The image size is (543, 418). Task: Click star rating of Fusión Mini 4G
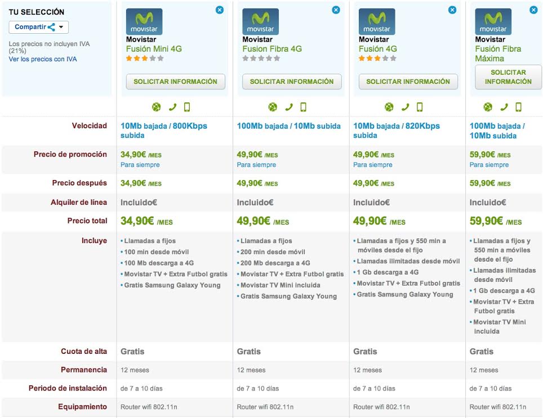click(145, 58)
